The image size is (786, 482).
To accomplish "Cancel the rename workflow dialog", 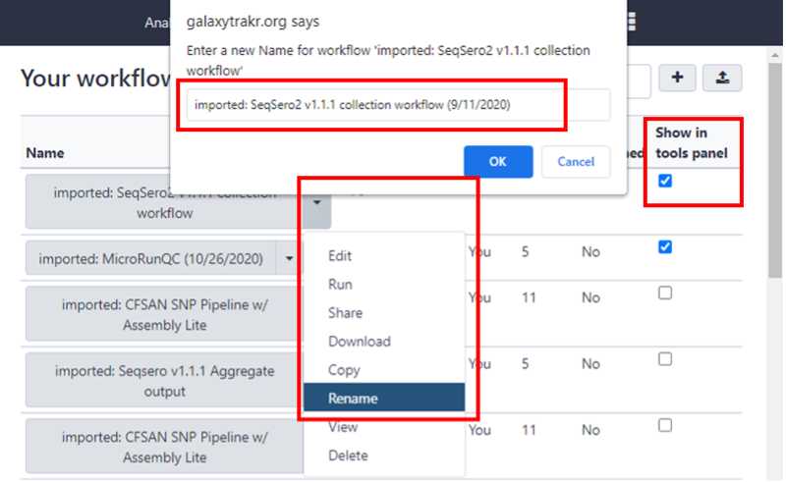I will (576, 162).
